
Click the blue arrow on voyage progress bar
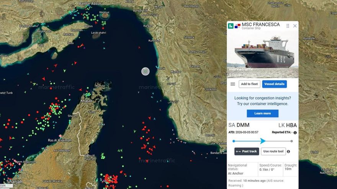point(263,141)
